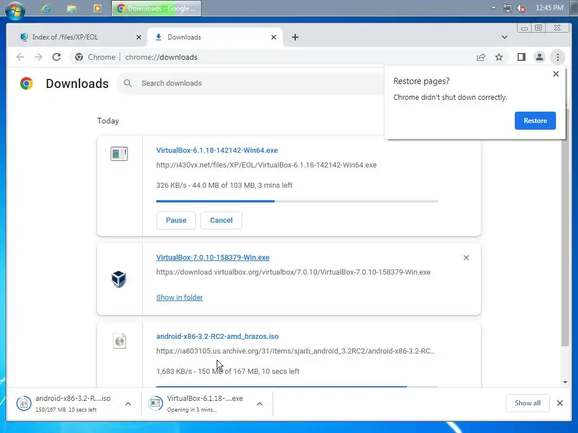
Task: Click the android ISO download progress bar
Action: (x=297, y=387)
